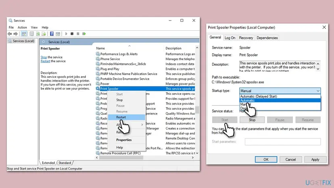
Task: Click the Start Service play icon in toolbar
Action: [x=66, y=33]
